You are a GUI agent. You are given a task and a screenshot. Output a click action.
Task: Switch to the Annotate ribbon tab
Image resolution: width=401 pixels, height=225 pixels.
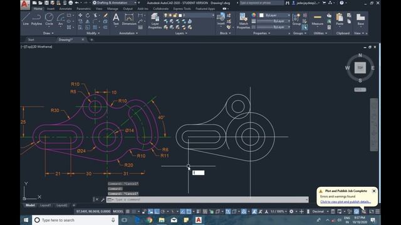(x=65, y=9)
